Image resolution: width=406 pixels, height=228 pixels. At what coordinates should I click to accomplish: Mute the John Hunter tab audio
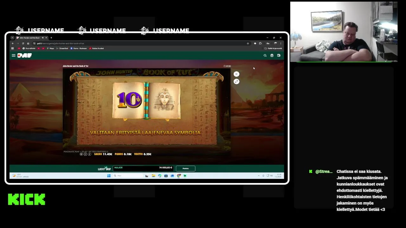(x=43, y=38)
